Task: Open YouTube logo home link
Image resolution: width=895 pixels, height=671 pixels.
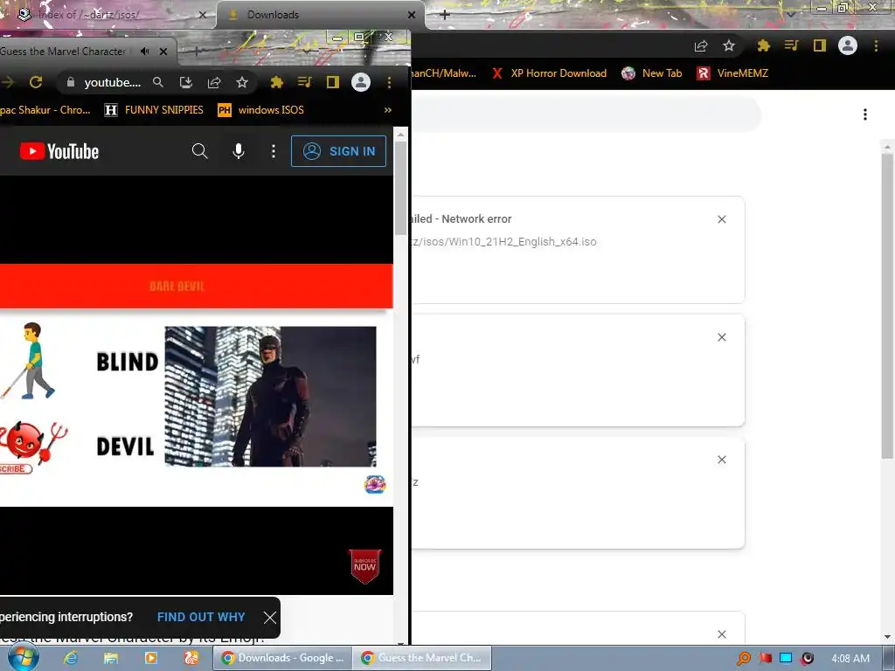Action: [59, 151]
